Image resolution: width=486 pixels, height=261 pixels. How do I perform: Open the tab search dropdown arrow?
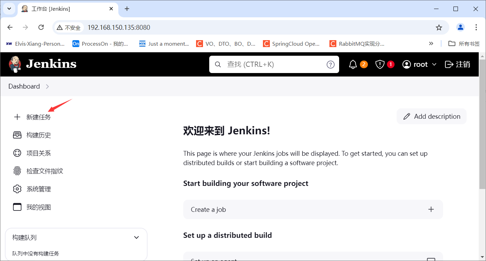tap(9, 9)
